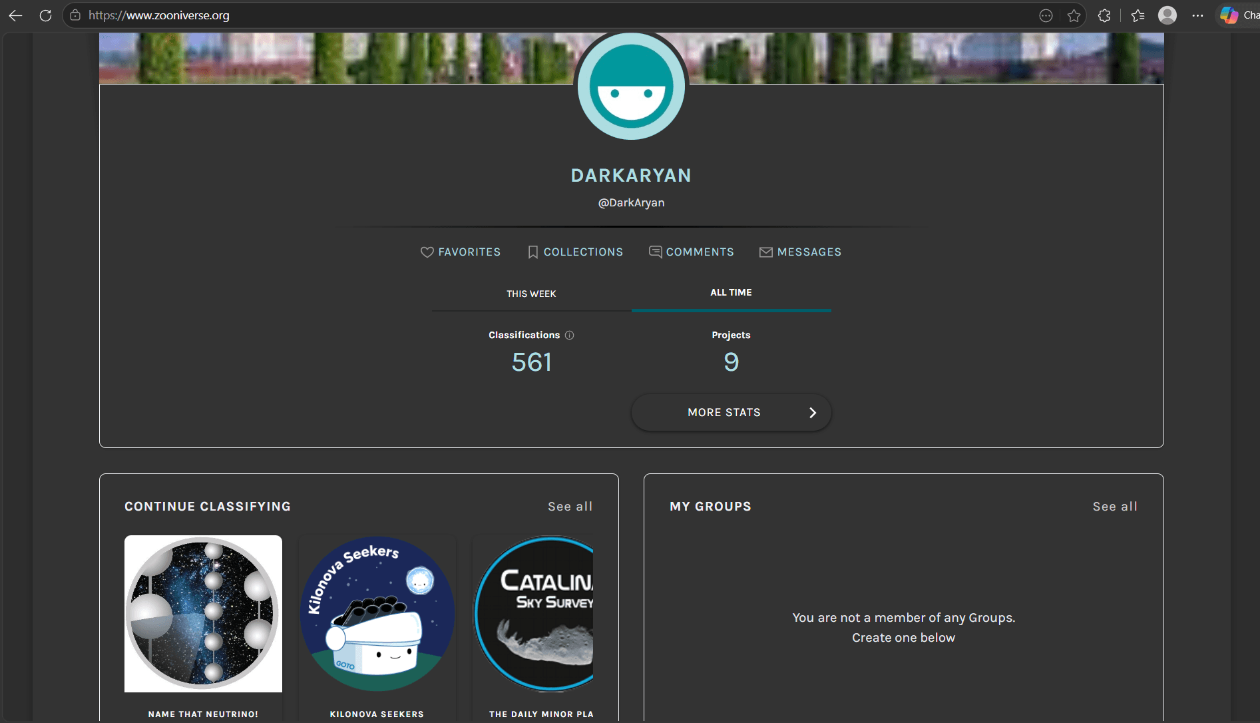Bookmark this page with the star icon
Viewport: 1260px width, 723px height.
(1074, 15)
